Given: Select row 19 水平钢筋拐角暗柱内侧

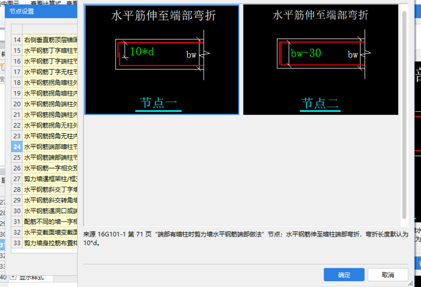Looking at the screenshot, I should (50, 93).
